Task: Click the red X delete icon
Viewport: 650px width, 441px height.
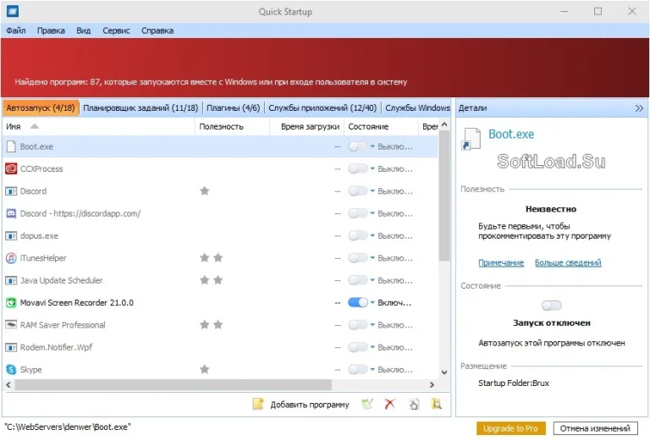Action: 389,404
